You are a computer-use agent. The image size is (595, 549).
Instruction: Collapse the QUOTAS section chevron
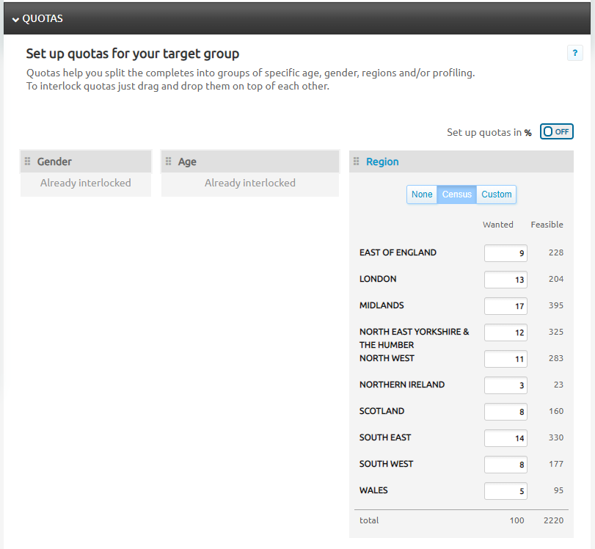[x=15, y=19]
